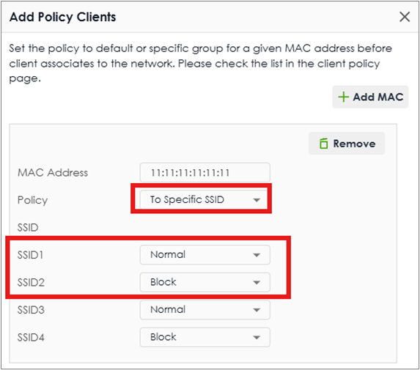Open the SSID2 'Block' dropdown

(205, 282)
